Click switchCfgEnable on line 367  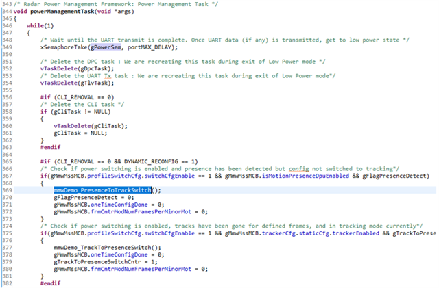[x=169, y=176]
